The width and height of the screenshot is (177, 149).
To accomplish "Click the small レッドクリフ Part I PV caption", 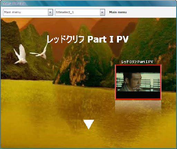I will [137, 62].
